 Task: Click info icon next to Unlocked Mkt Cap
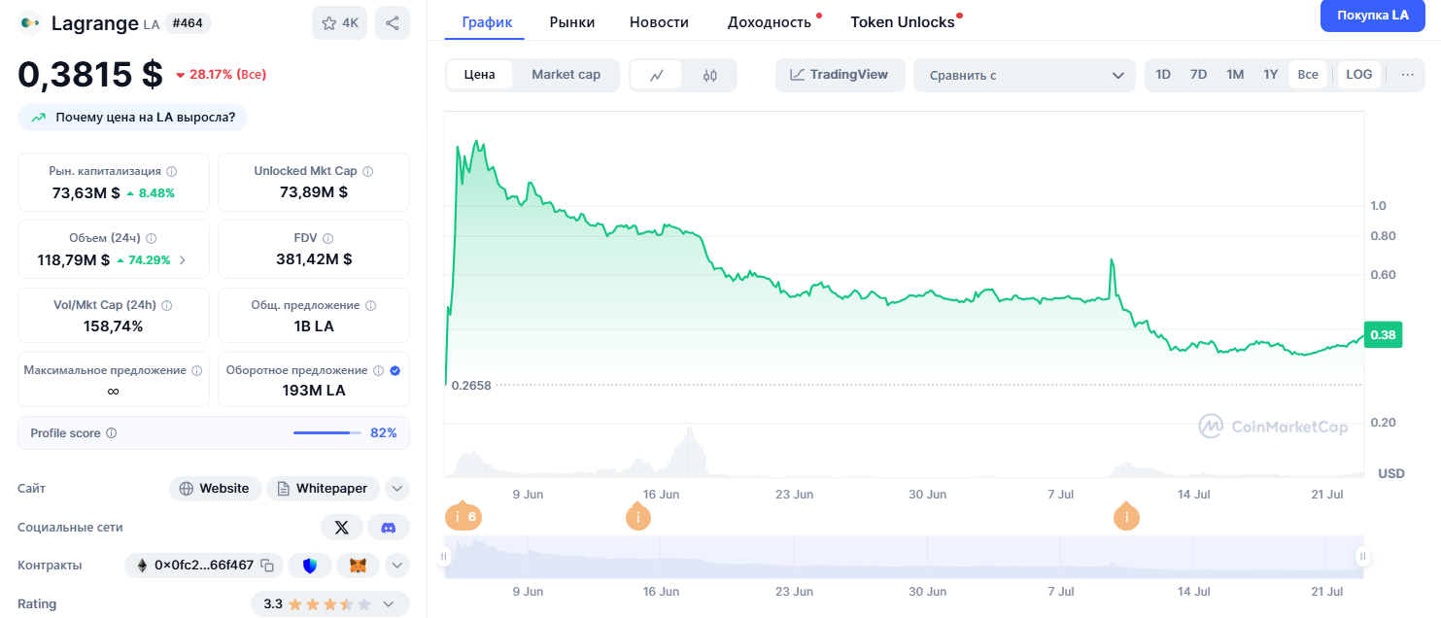[367, 171]
